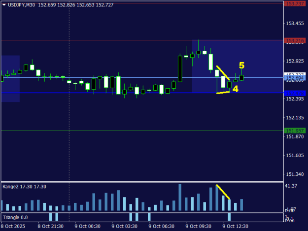Select the thick blue horizontal line at 152.478

point(142,93)
